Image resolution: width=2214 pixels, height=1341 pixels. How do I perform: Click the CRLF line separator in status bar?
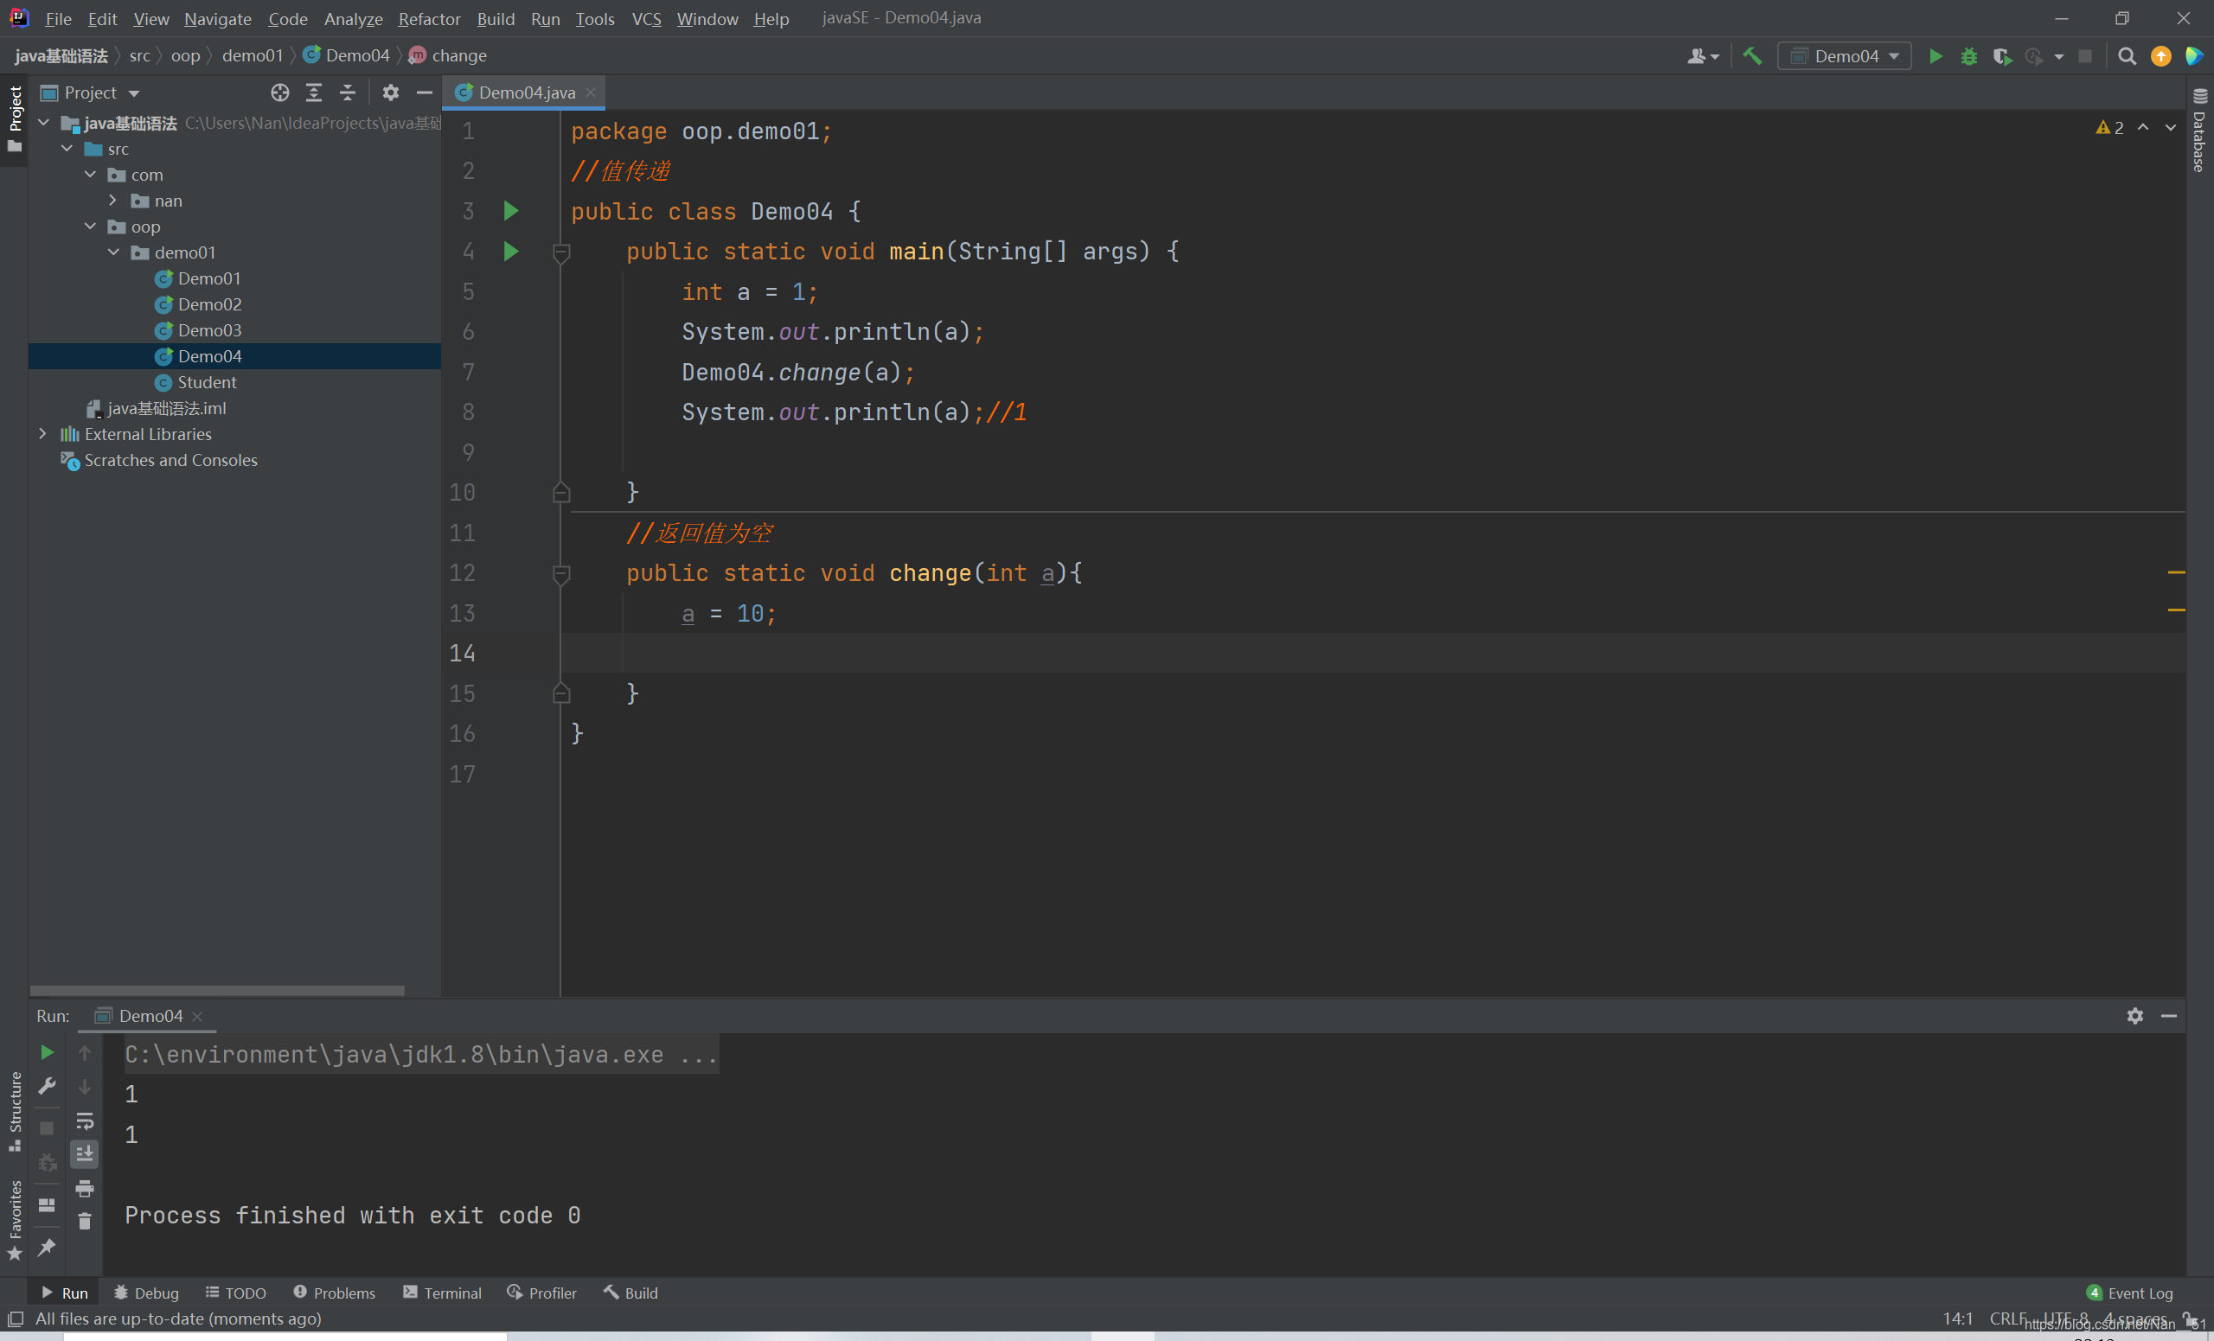coord(2007,1319)
